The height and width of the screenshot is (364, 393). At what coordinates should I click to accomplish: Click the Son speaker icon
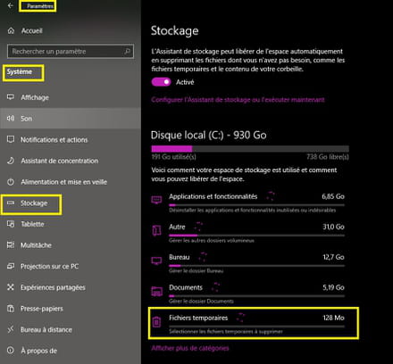pos(11,119)
